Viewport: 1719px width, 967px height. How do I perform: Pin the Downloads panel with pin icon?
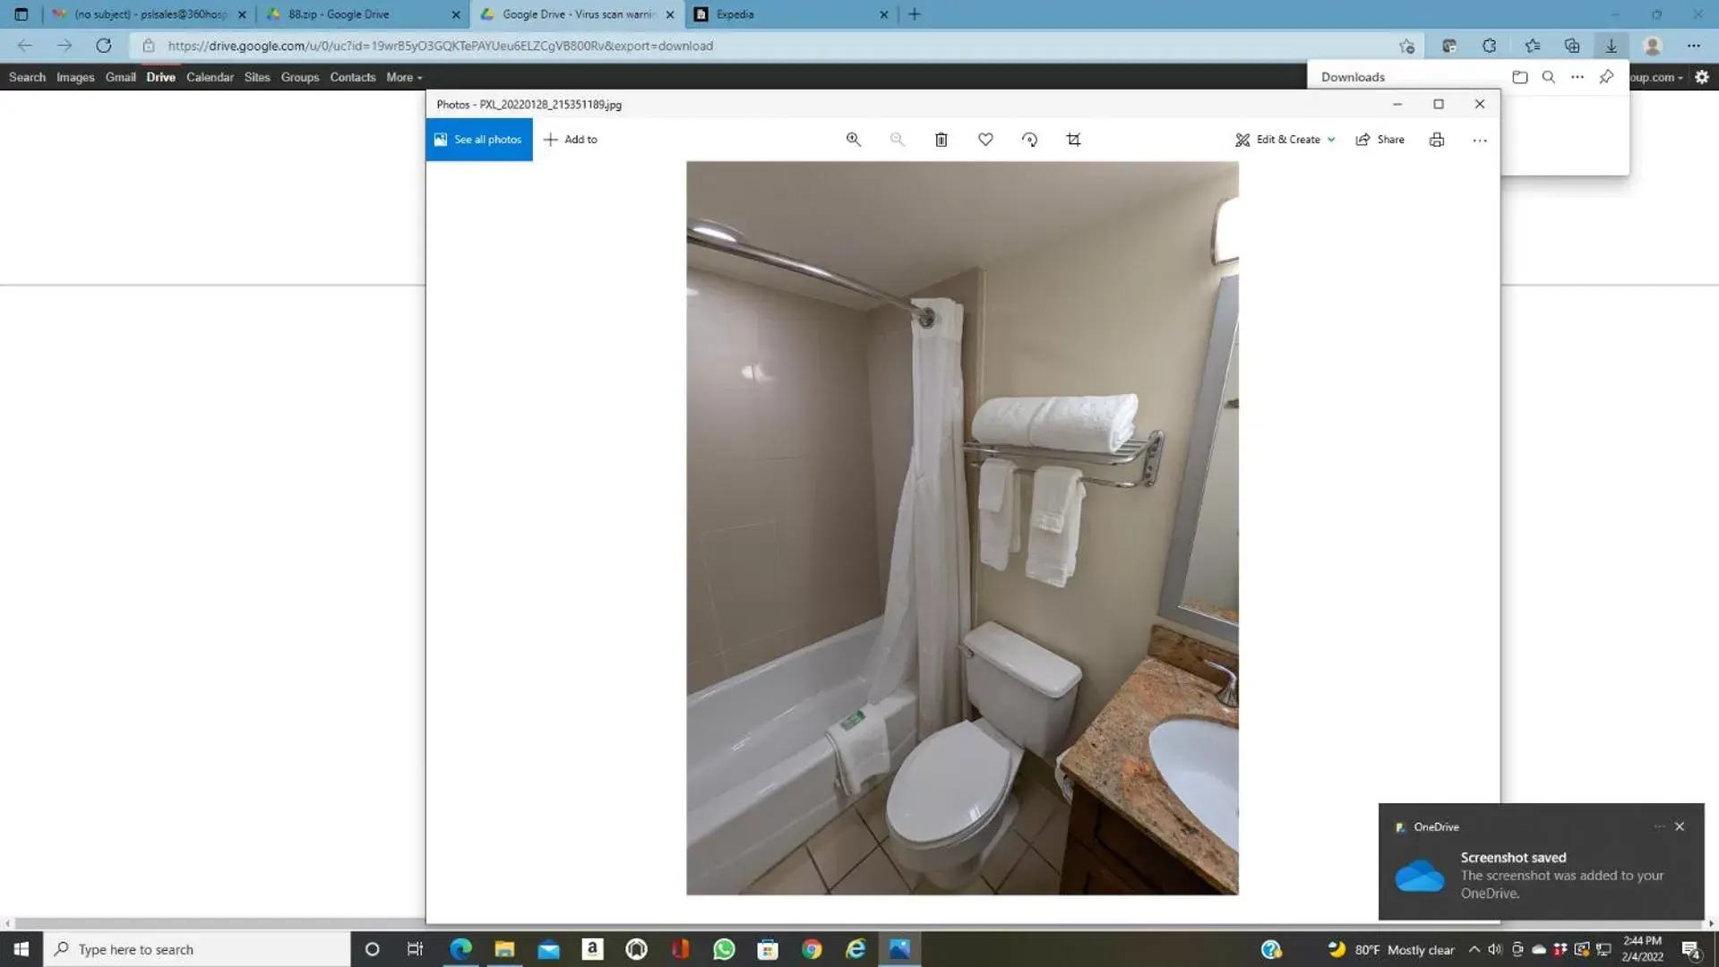[x=1606, y=77]
